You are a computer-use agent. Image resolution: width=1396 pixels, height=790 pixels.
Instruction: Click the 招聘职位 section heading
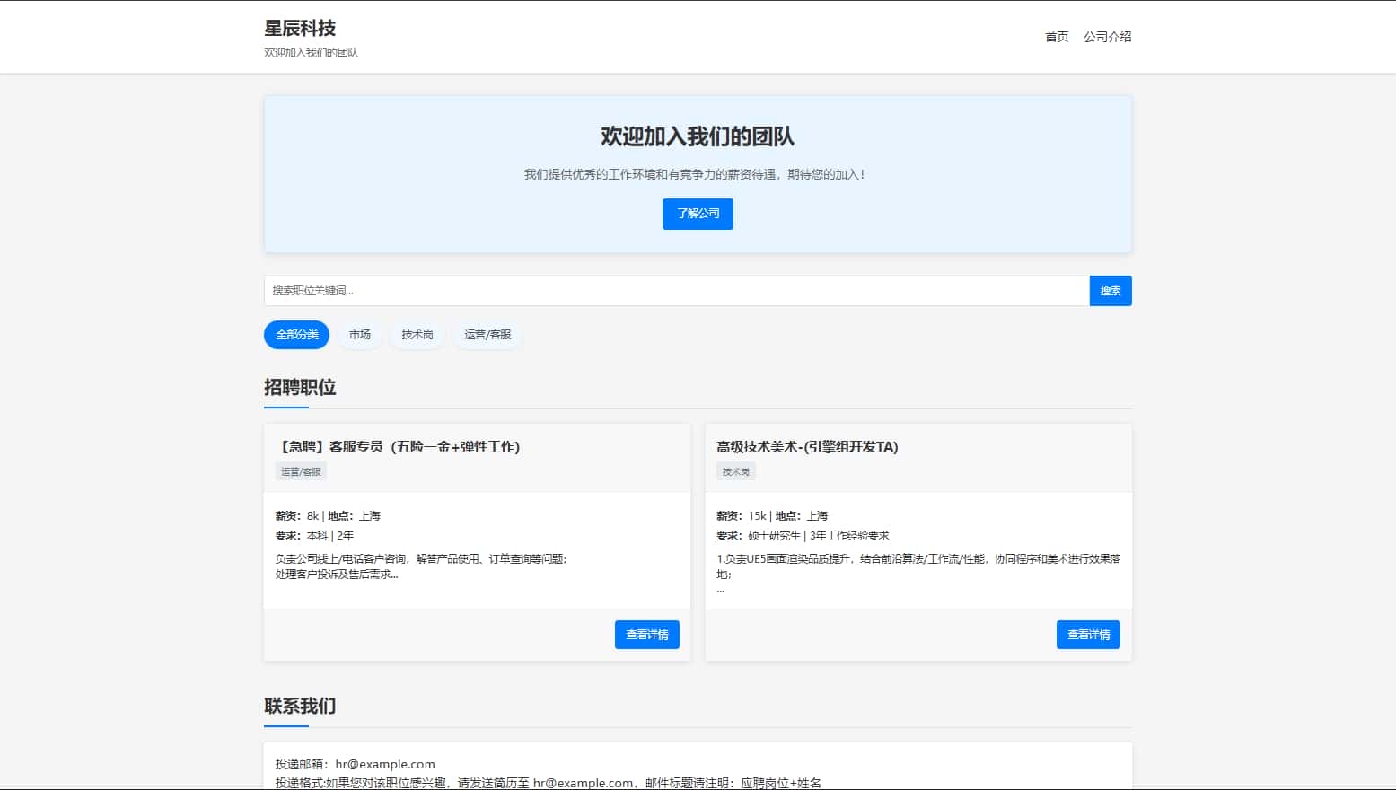click(x=300, y=387)
